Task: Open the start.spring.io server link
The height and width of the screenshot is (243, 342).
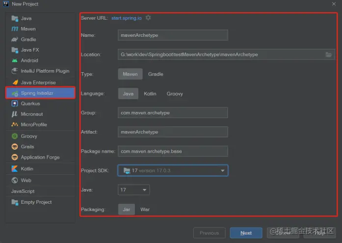Action: [127, 18]
